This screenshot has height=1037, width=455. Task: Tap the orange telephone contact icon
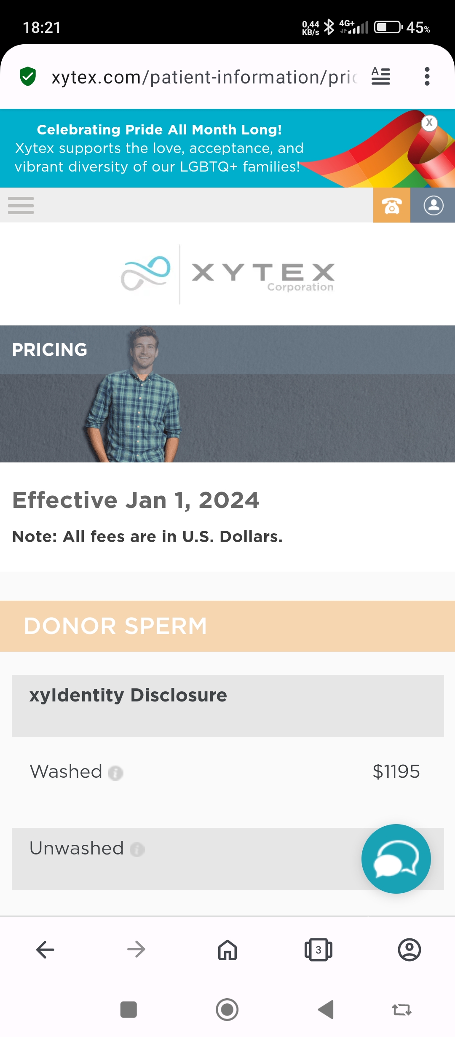coord(392,205)
